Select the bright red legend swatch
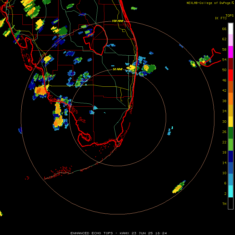This screenshot has height=235, width=235. click(231, 75)
